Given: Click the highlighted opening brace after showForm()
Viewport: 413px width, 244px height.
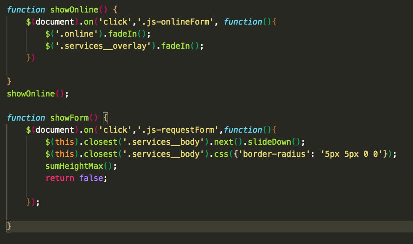Looking at the screenshot, I should point(105,118).
